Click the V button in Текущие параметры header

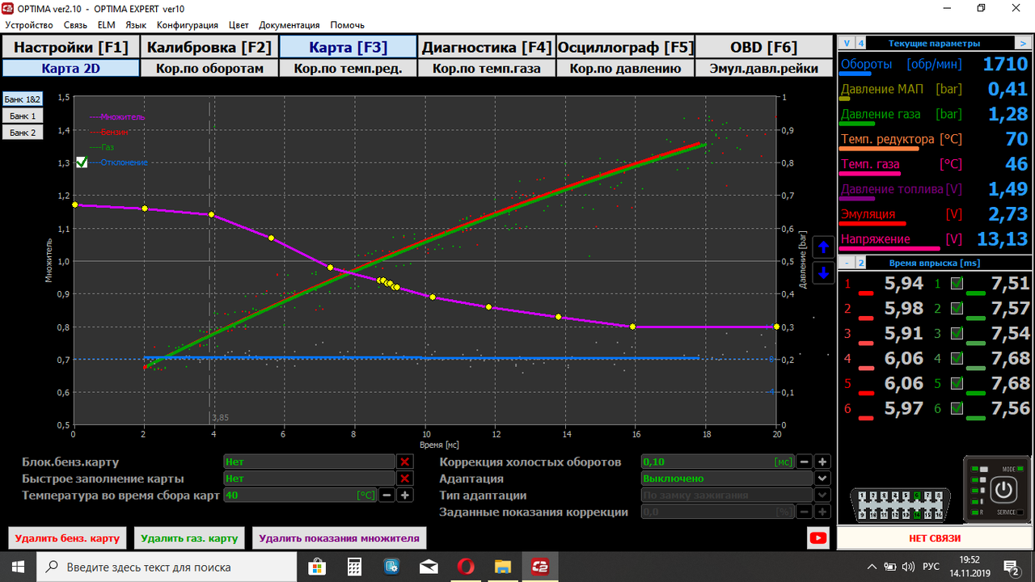[x=847, y=44]
